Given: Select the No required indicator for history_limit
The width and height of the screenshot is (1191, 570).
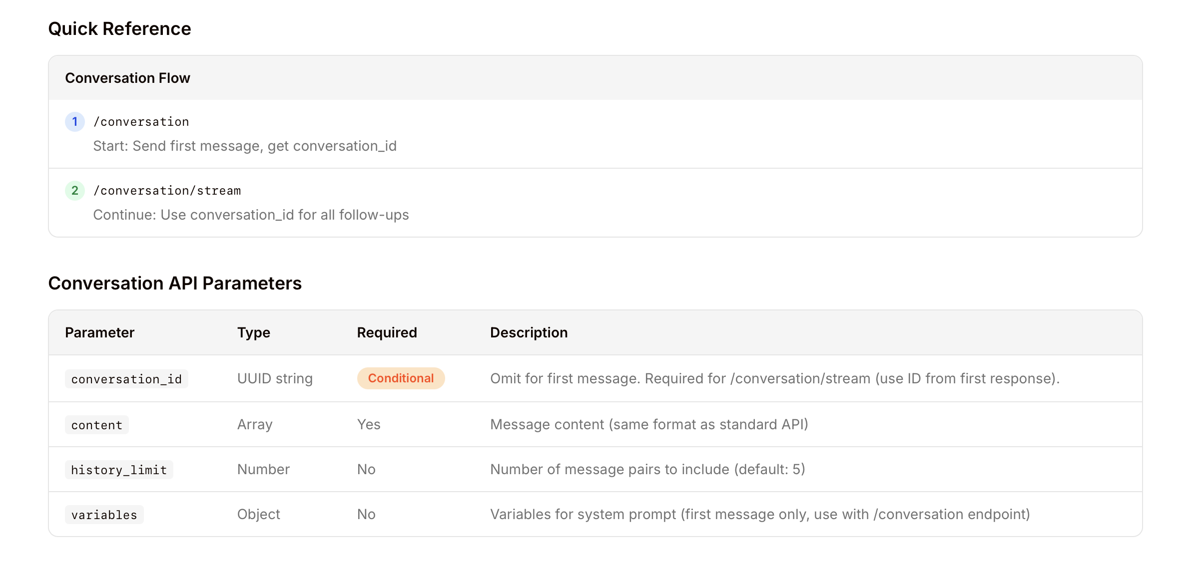Looking at the screenshot, I should 366,469.
